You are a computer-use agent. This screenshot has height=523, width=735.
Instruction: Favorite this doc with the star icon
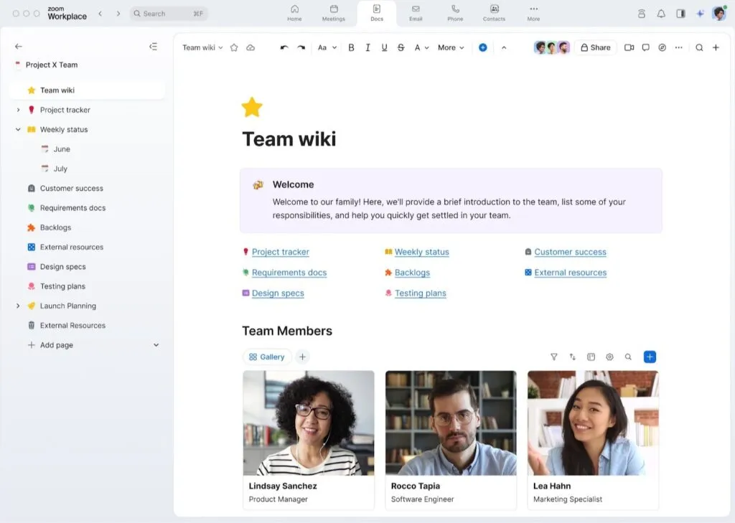(234, 47)
